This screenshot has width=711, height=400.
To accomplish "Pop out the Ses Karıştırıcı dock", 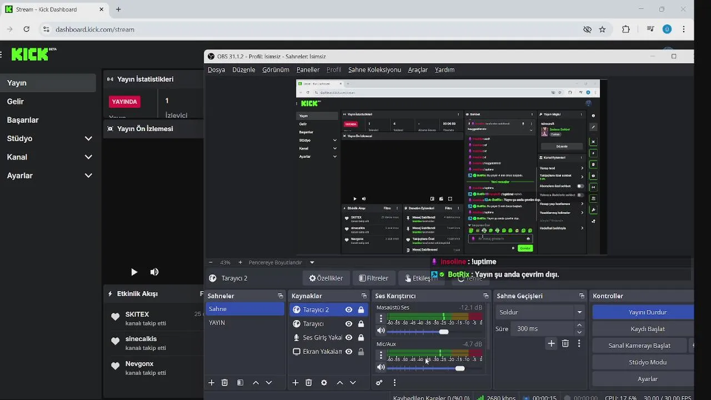I will tap(485, 296).
